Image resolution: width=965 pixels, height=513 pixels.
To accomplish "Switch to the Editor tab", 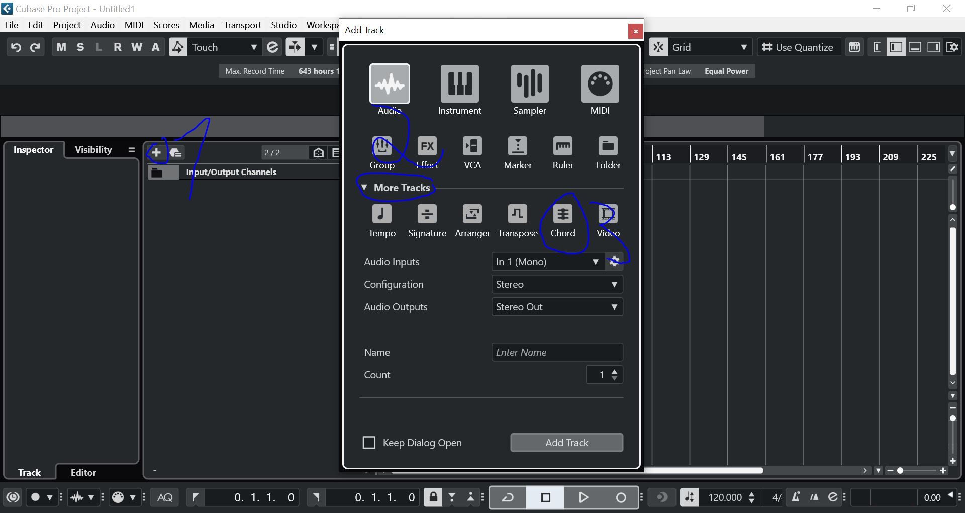I will click(83, 472).
